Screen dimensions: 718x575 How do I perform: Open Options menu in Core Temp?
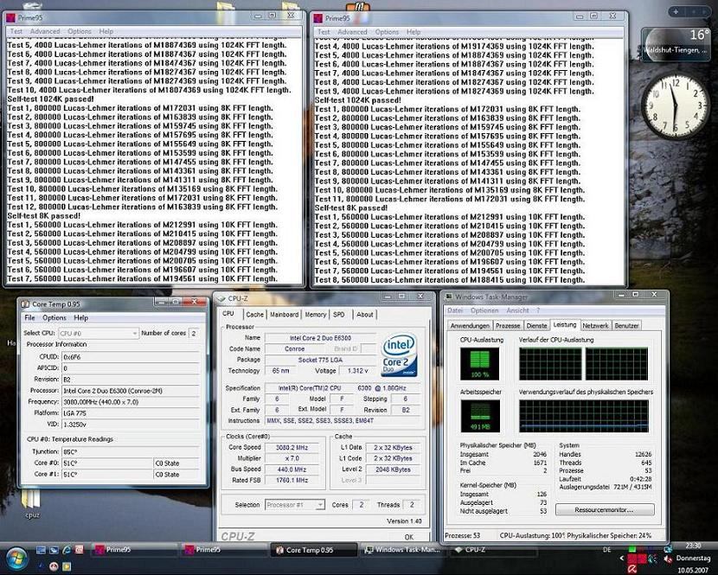click(x=54, y=317)
